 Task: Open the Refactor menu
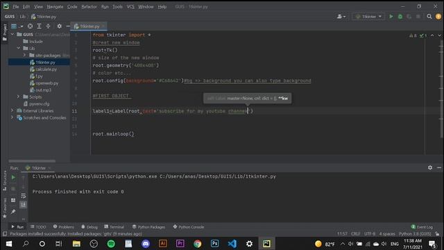pyautogui.click(x=89, y=6)
